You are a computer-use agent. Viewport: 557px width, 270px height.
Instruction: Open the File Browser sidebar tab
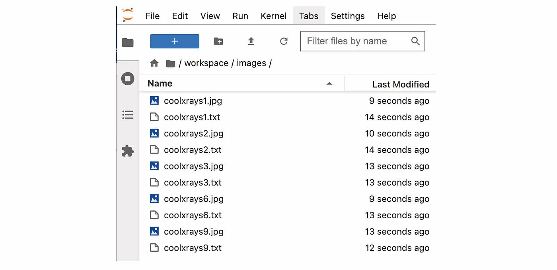click(x=128, y=43)
